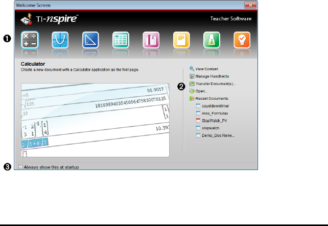Click the file icon beside Area_Formulas
The image size is (328, 226).
tap(198, 113)
